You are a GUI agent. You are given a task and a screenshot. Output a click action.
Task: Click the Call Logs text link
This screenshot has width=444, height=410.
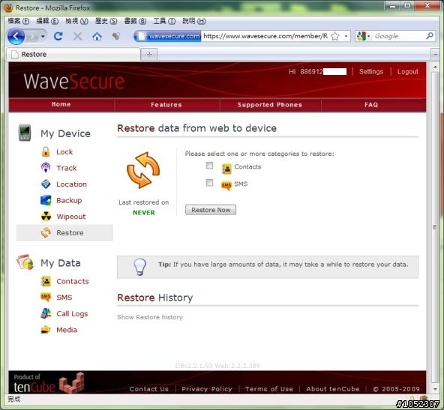72,313
